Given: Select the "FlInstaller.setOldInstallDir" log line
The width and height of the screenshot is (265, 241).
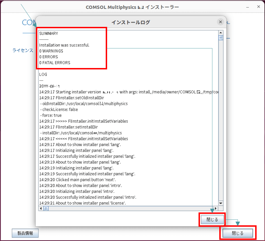Looking at the screenshot, I should coord(72,98).
